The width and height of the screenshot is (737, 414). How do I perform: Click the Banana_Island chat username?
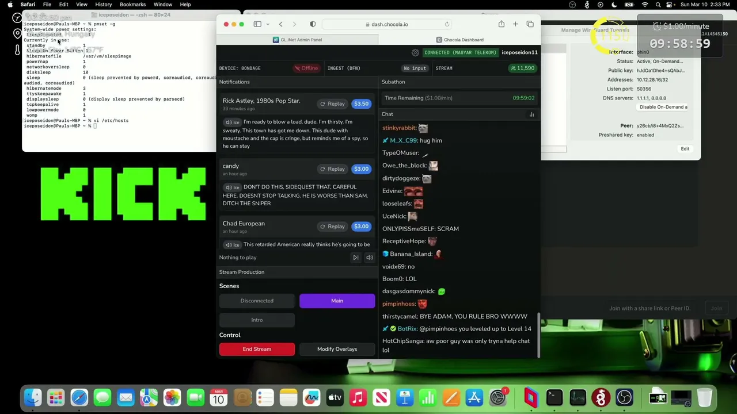(411, 254)
